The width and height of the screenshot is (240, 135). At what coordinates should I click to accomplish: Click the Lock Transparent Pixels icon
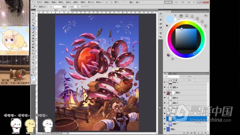coord(169,80)
